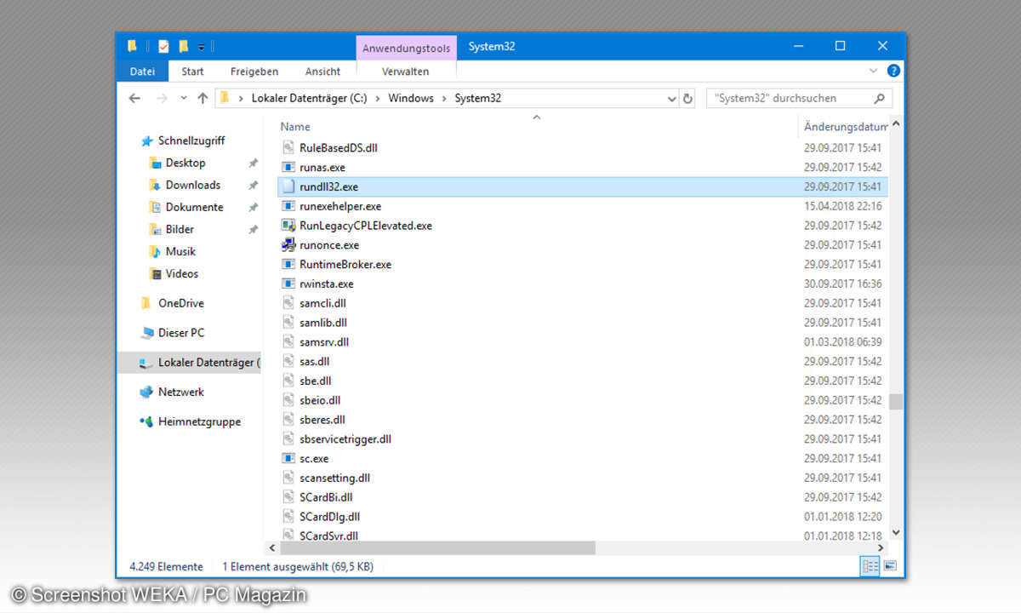This screenshot has height=613, width=1021.
Task: Click the samsrv.dll file icon
Action: click(288, 342)
